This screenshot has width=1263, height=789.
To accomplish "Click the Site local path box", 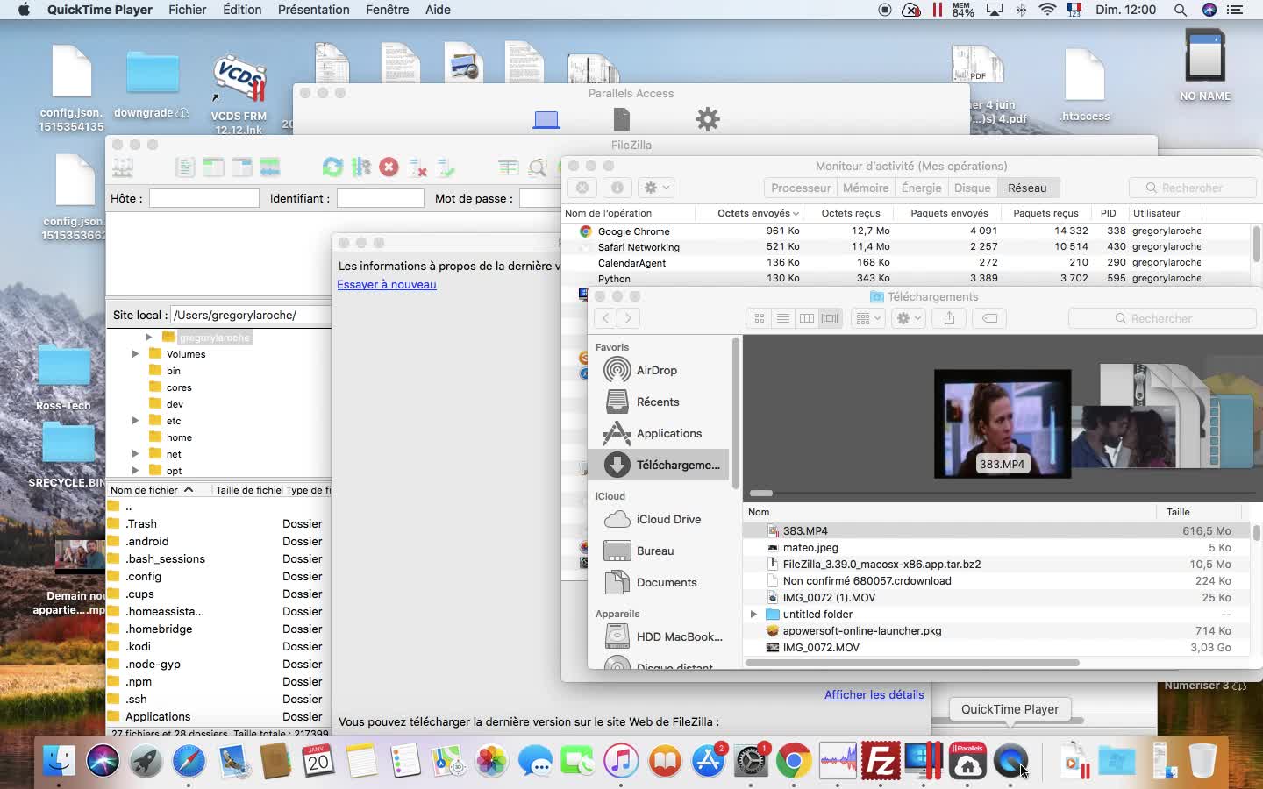I will click(251, 315).
